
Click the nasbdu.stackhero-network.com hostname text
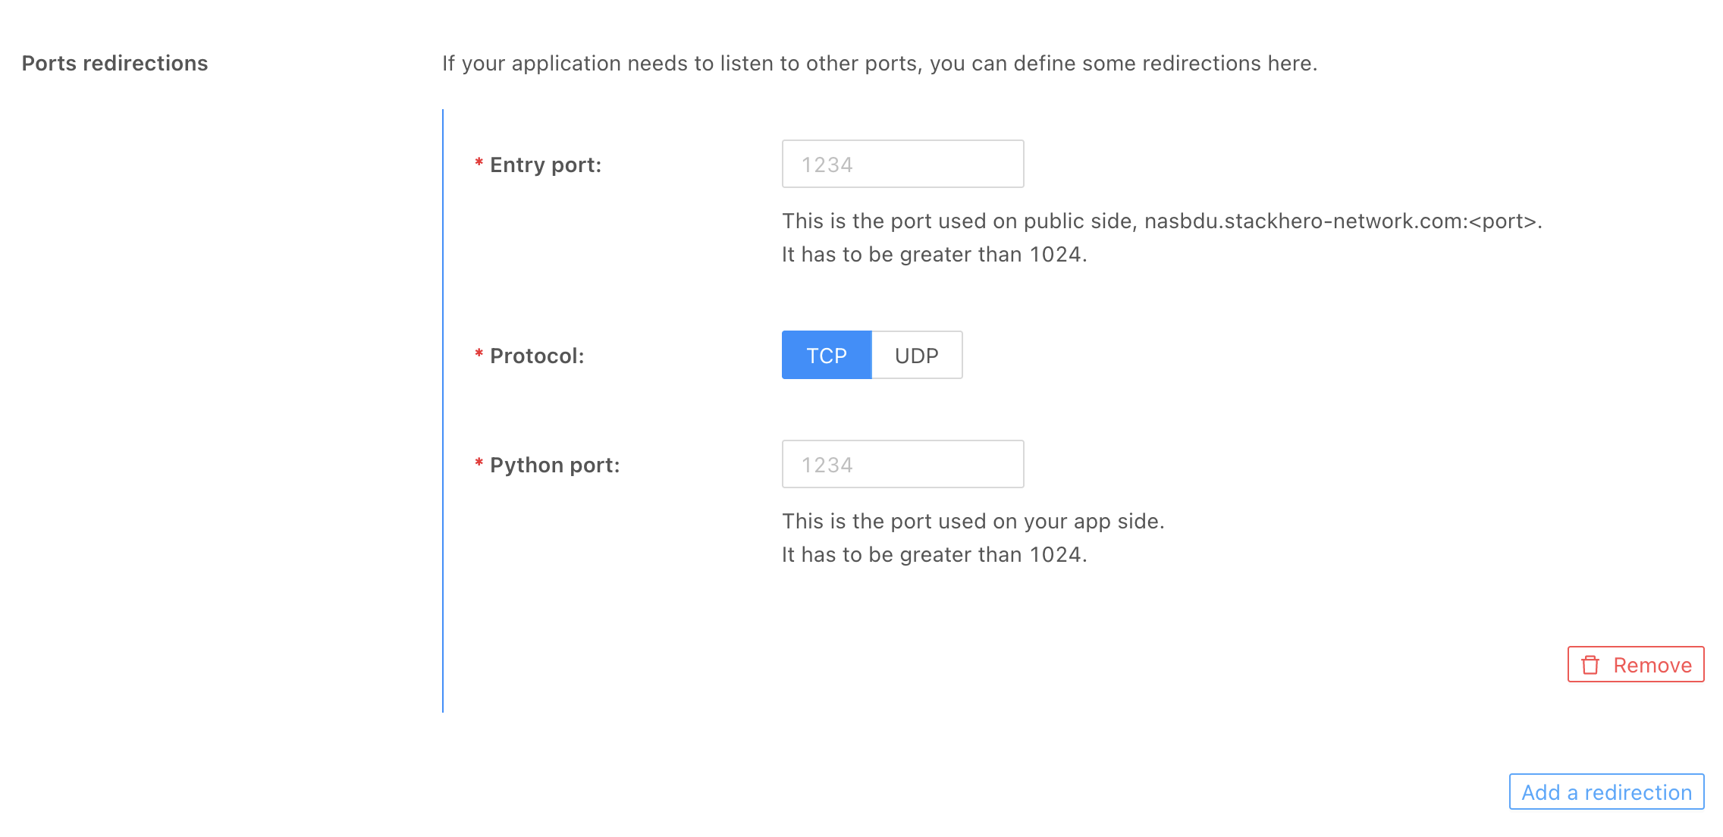click(x=1304, y=221)
